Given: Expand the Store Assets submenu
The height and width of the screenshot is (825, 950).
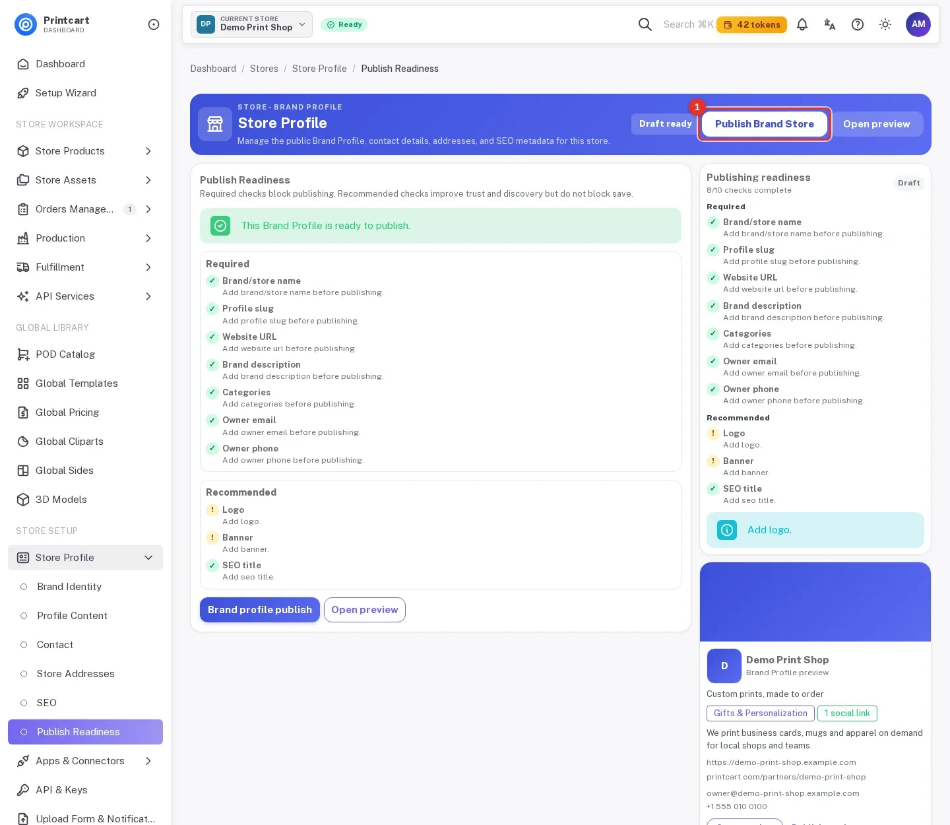Looking at the screenshot, I should pos(148,180).
